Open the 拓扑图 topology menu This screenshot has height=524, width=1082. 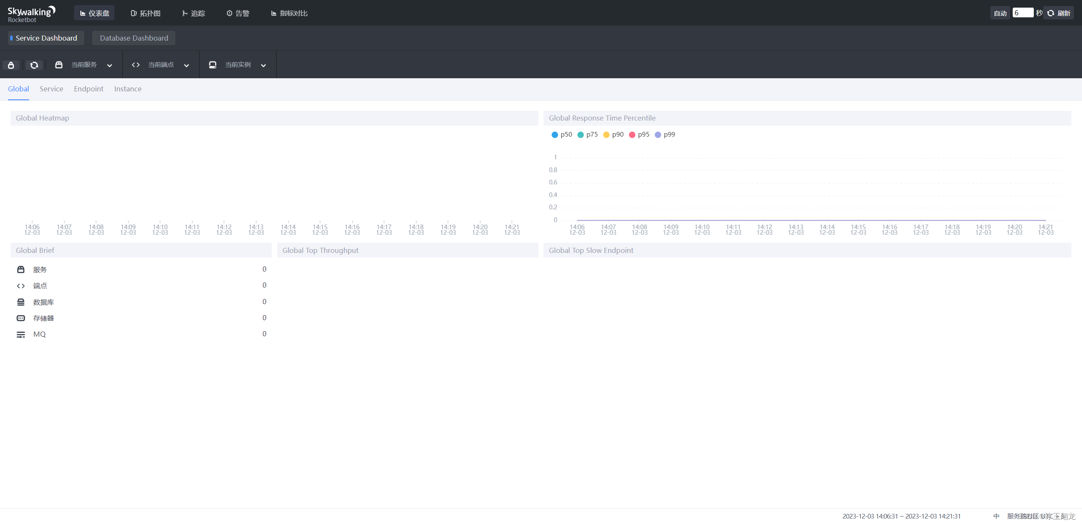[x=145, y=13]
